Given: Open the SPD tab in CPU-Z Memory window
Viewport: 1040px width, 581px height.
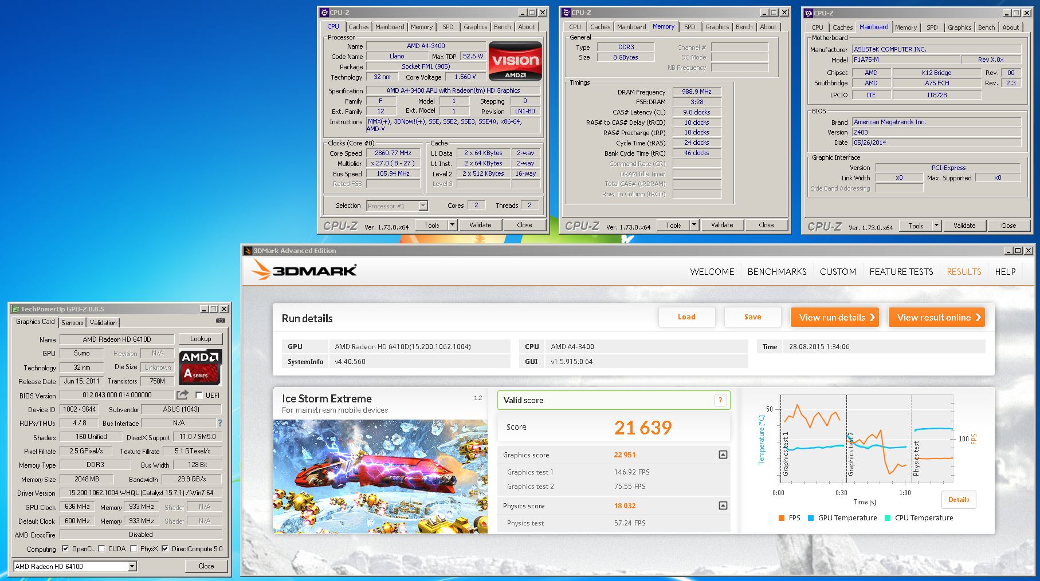Looking at the screenshot, I should click(x=690, y=27).
